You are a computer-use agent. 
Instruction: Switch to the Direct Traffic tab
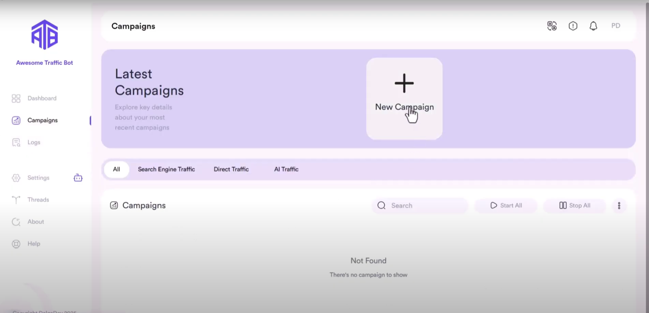point(231,169)
